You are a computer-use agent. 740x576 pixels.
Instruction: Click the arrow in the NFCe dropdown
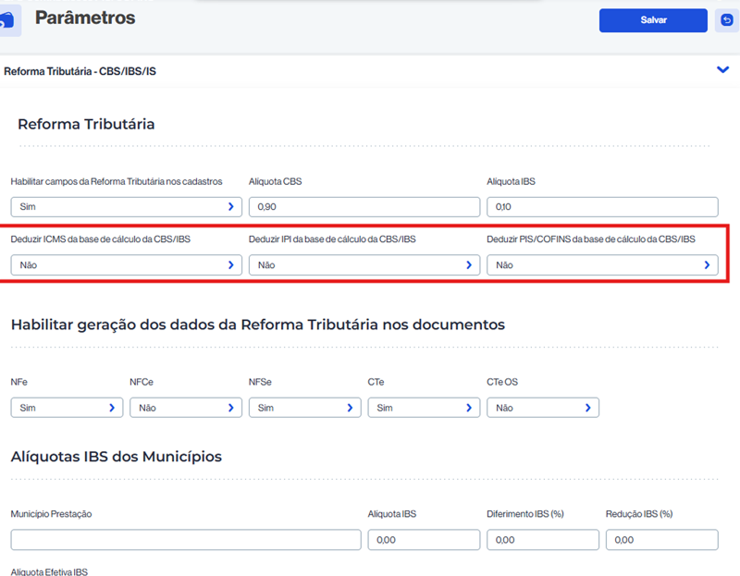point(230,408)
